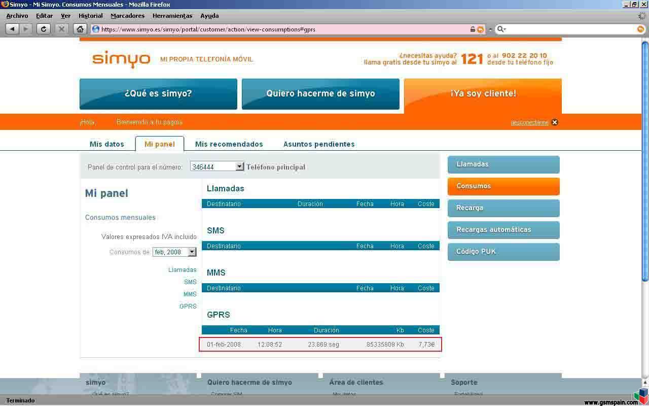Open the Mis recomendados tab
Viewport: 649px width, 406px height.
(229, 144)
